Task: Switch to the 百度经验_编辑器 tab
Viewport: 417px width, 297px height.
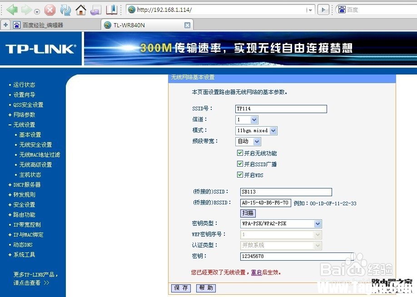Action: 43,25
